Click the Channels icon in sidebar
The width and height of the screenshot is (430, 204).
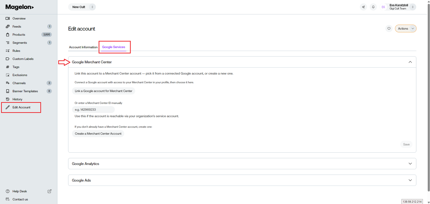coord(8,83)
